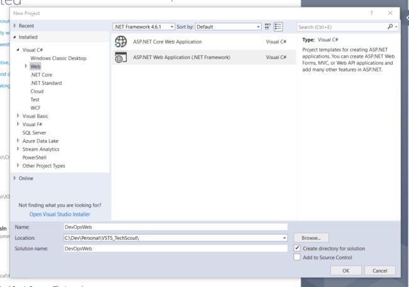Focus the Search (Ctrl+E) box

(342, 27)
